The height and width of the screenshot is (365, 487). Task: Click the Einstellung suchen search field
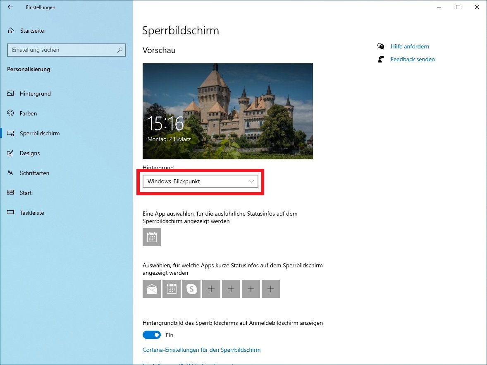[67, 50]
